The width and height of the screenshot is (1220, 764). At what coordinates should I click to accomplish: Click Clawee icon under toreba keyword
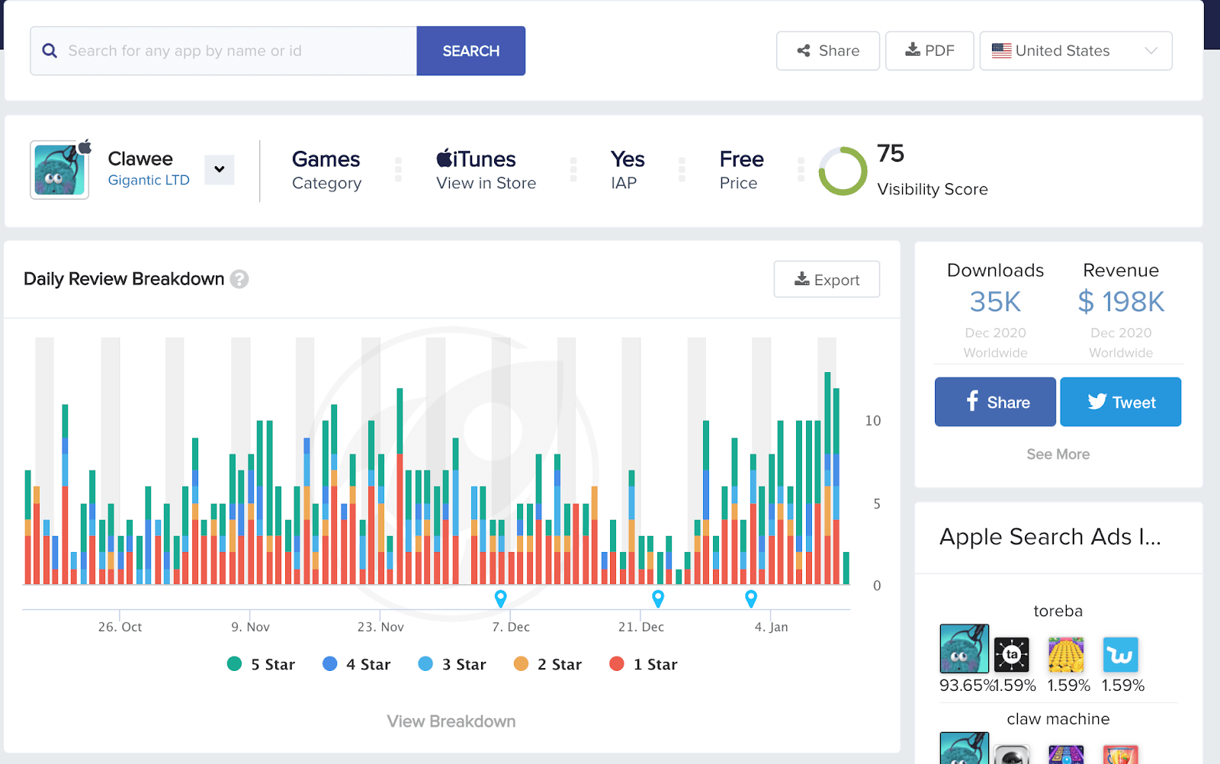click(x=964, y=649)
